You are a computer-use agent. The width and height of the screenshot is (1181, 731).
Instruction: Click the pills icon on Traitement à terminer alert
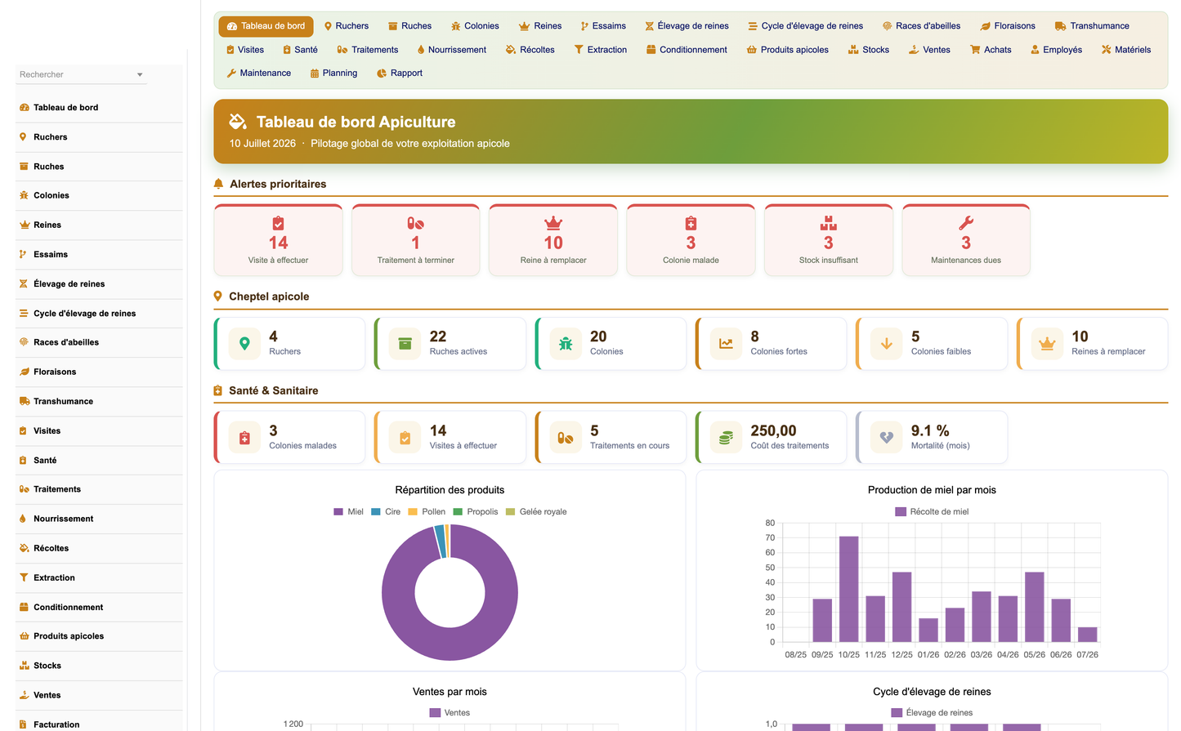416,223
